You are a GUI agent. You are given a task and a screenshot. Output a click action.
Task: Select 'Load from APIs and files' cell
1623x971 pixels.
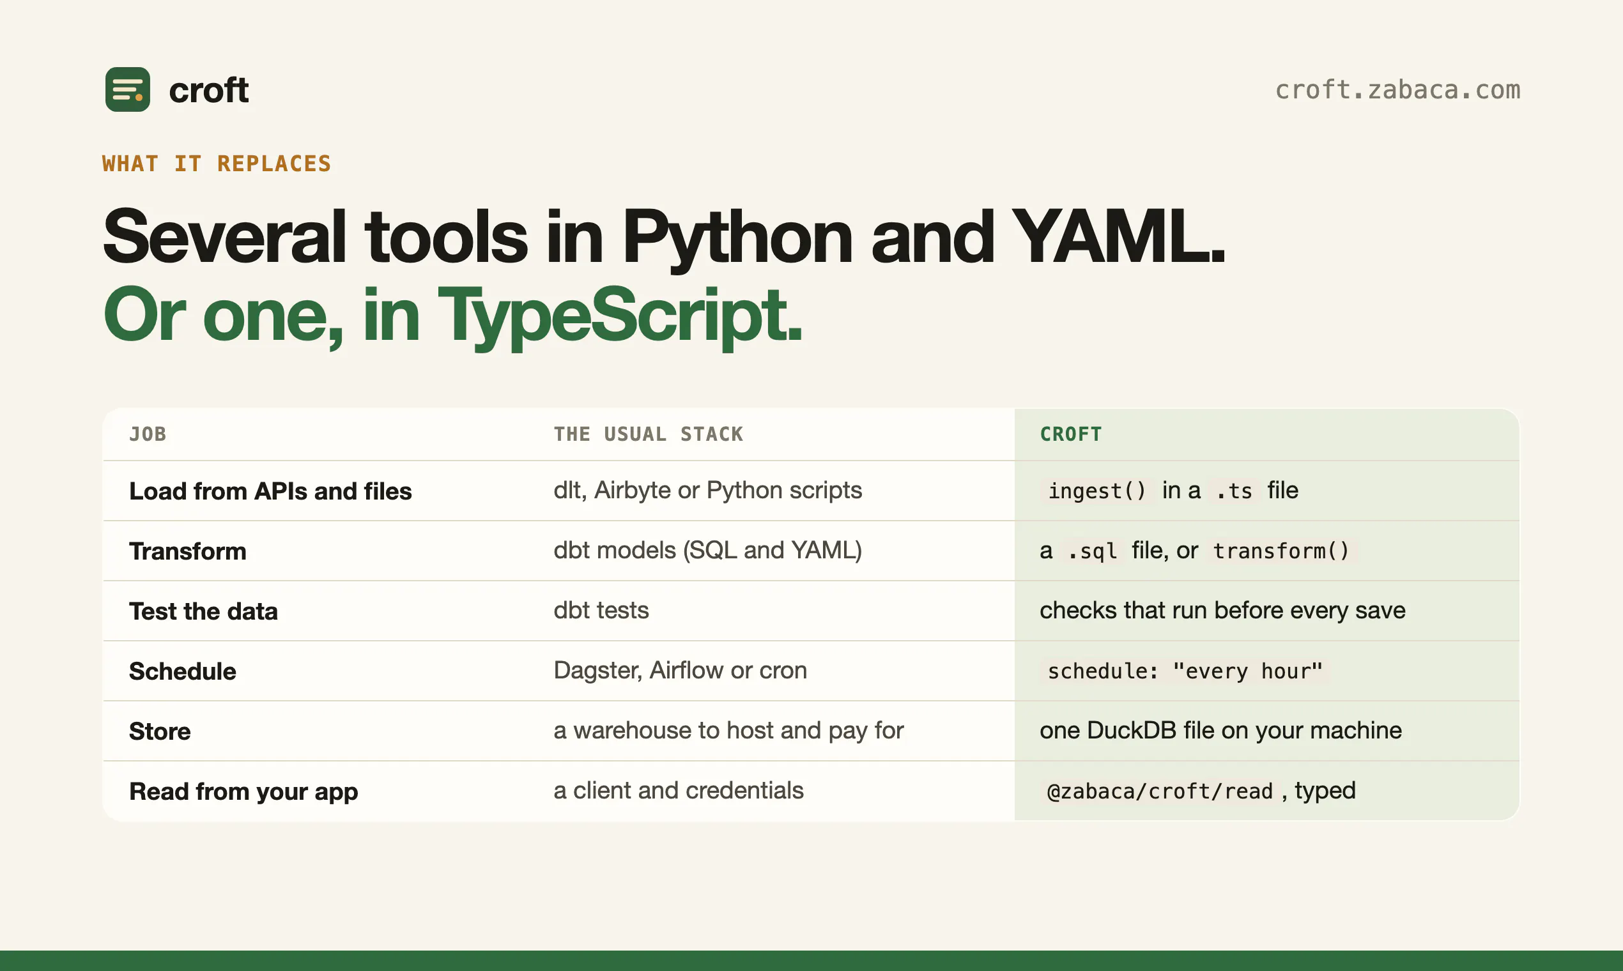coord(270,491)
